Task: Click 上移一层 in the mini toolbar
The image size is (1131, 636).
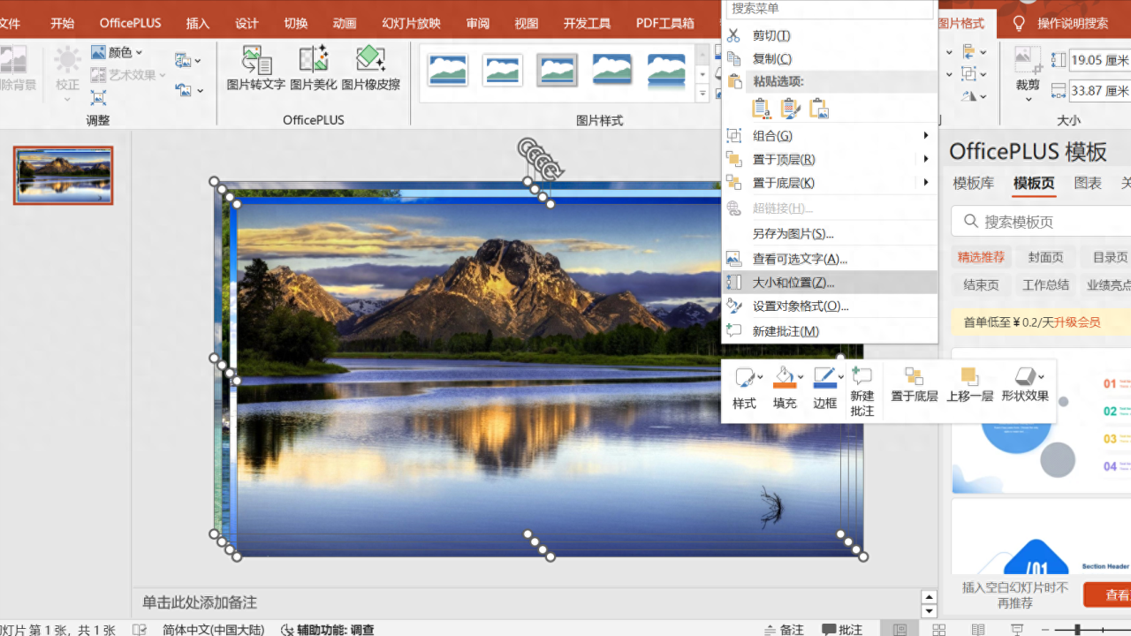Action: (x=969, y=386)
